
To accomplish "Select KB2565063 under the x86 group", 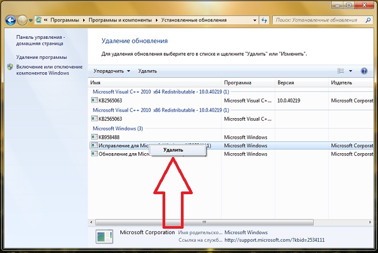I will click(x=232, y=119).
